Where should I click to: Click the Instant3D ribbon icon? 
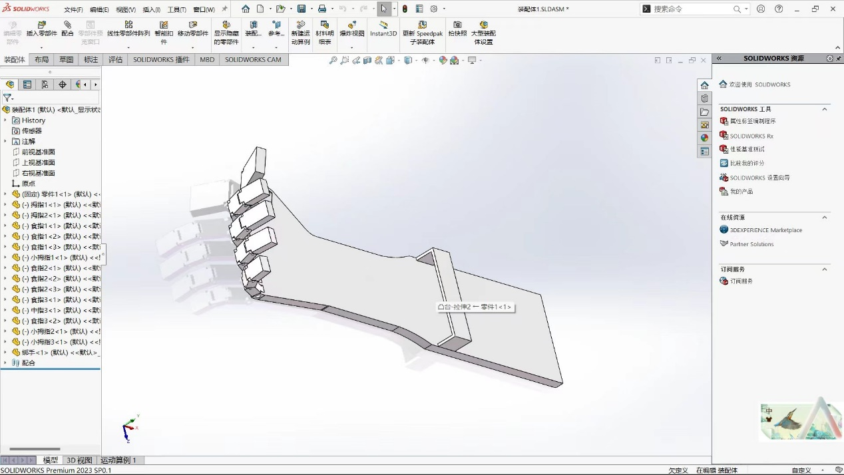[x=383, y=25]
